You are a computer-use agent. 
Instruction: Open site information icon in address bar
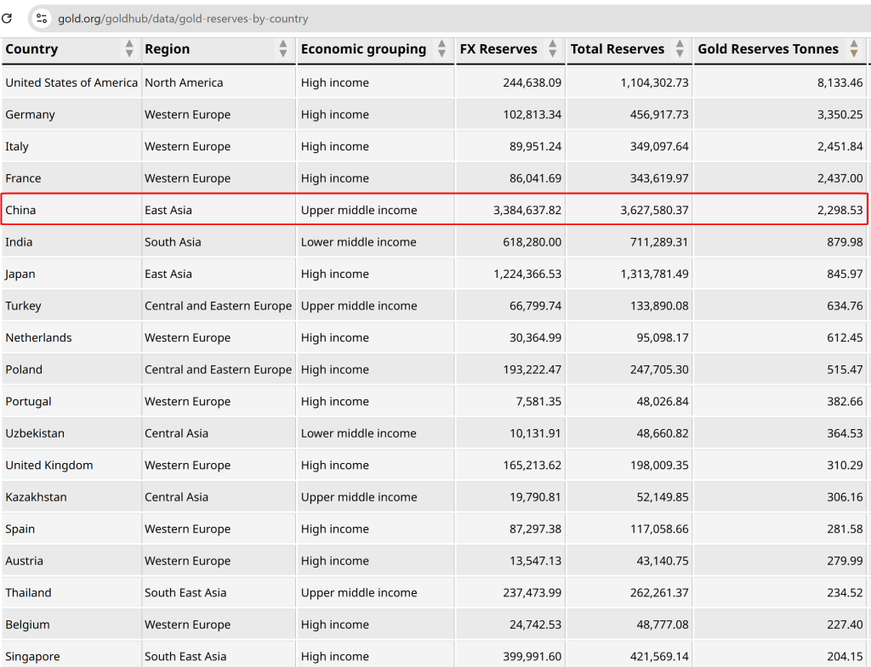click(x=41, y=18)
